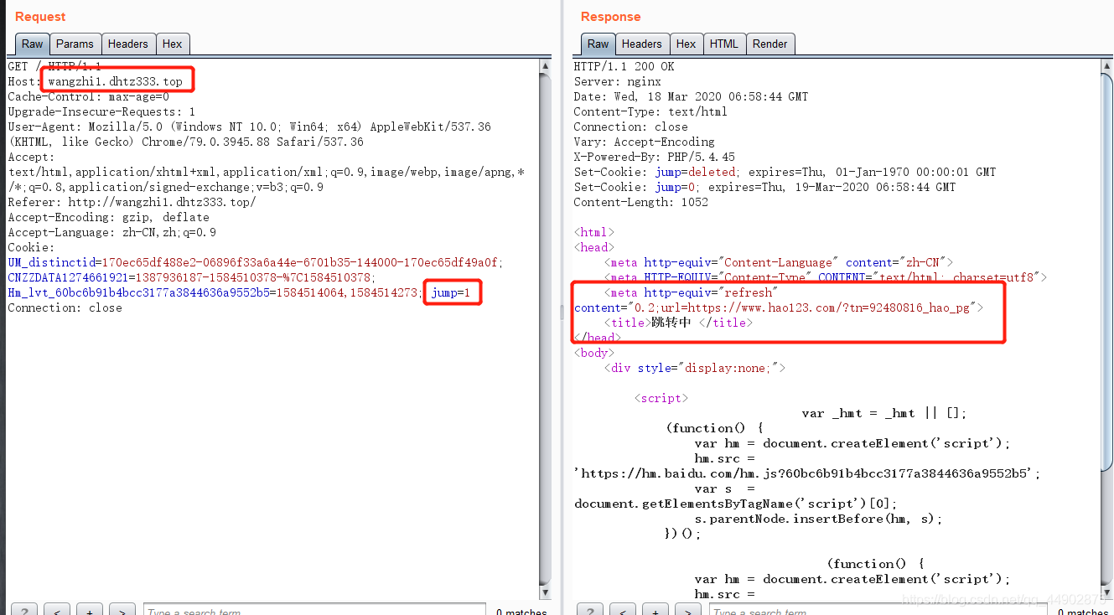
Task: Click the Accept-Language: zh-CN header line
Action: [112, 232]
